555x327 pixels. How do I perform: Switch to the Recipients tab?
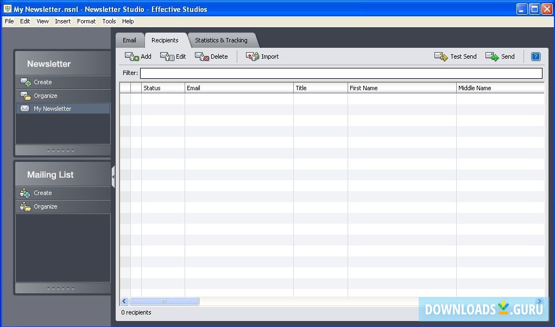coord(165,40)
